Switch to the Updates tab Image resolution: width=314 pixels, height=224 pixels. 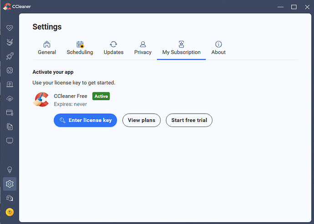point(114,48)
